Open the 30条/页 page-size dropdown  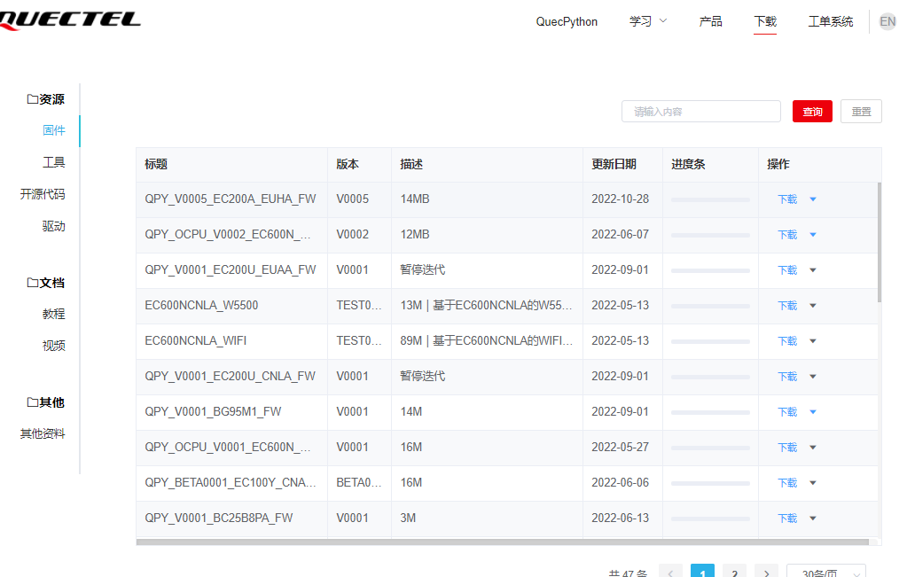pos(826,572)
